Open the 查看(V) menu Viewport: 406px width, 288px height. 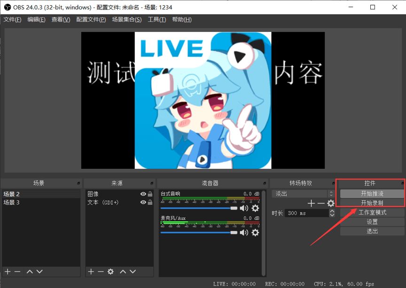(x=61, y=20)
